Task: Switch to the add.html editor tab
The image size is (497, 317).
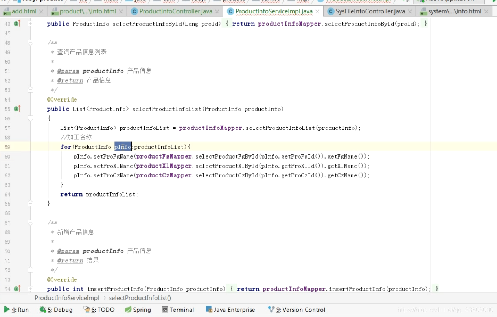Action: tap(24, 11)
